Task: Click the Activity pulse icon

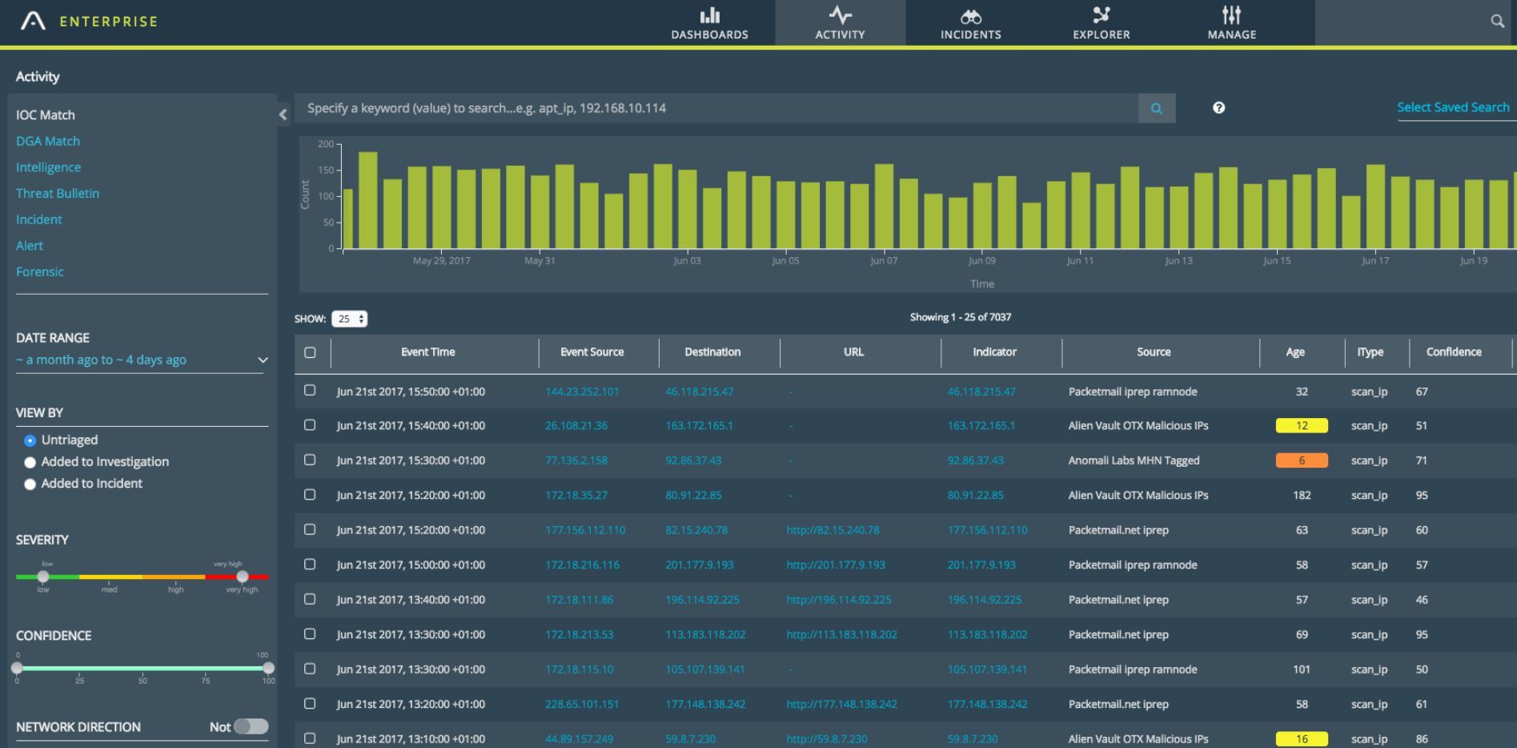Action: click(840, 15)
